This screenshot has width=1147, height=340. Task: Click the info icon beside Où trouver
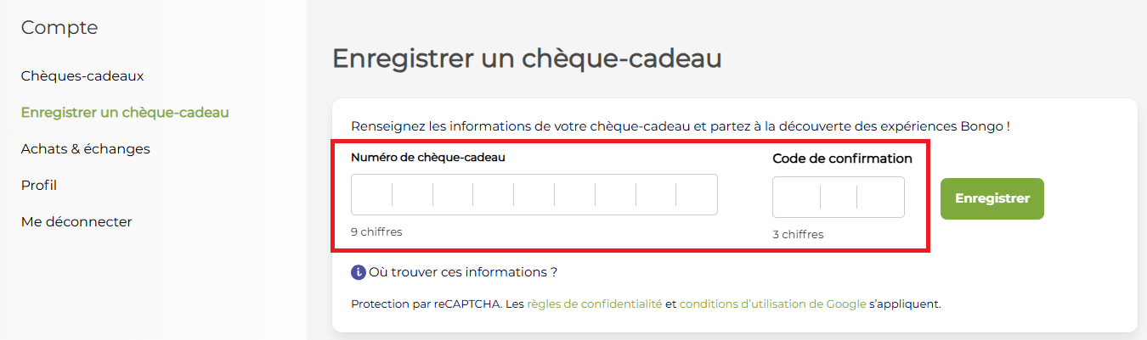tap(359, 273)
